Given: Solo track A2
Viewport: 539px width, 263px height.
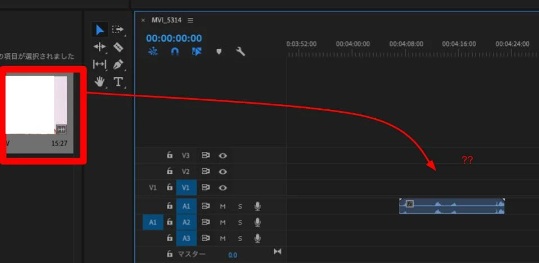Looking at the screenshot, I should pos(241,222).
